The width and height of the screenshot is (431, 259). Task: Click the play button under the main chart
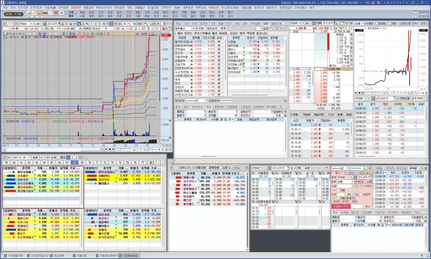[x=103, y=149]
